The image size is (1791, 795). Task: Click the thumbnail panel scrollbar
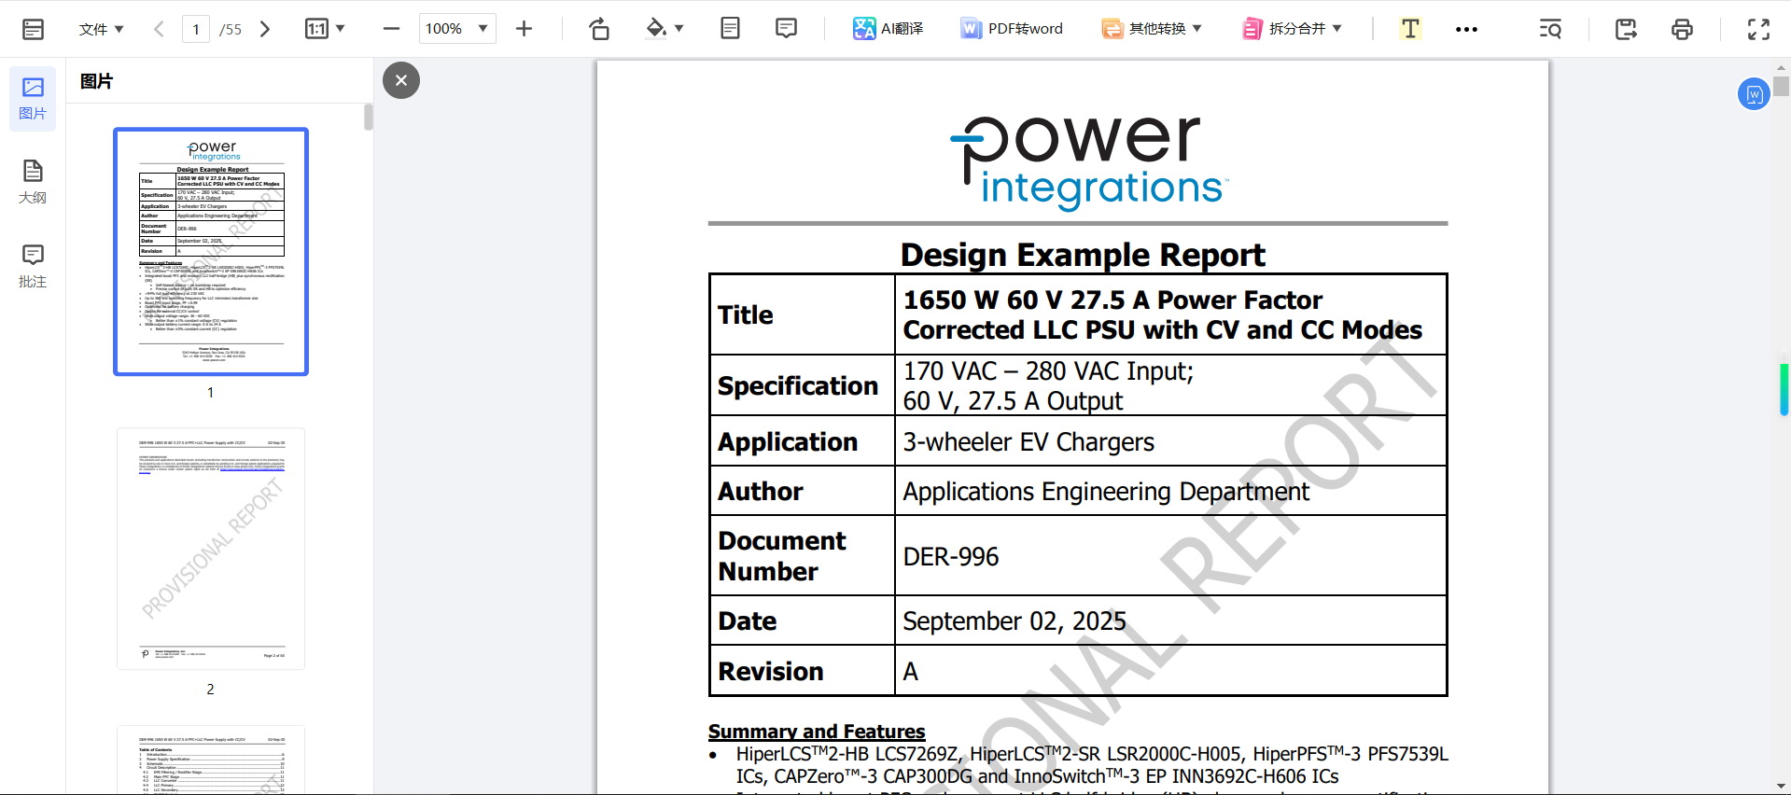(368, 117)
